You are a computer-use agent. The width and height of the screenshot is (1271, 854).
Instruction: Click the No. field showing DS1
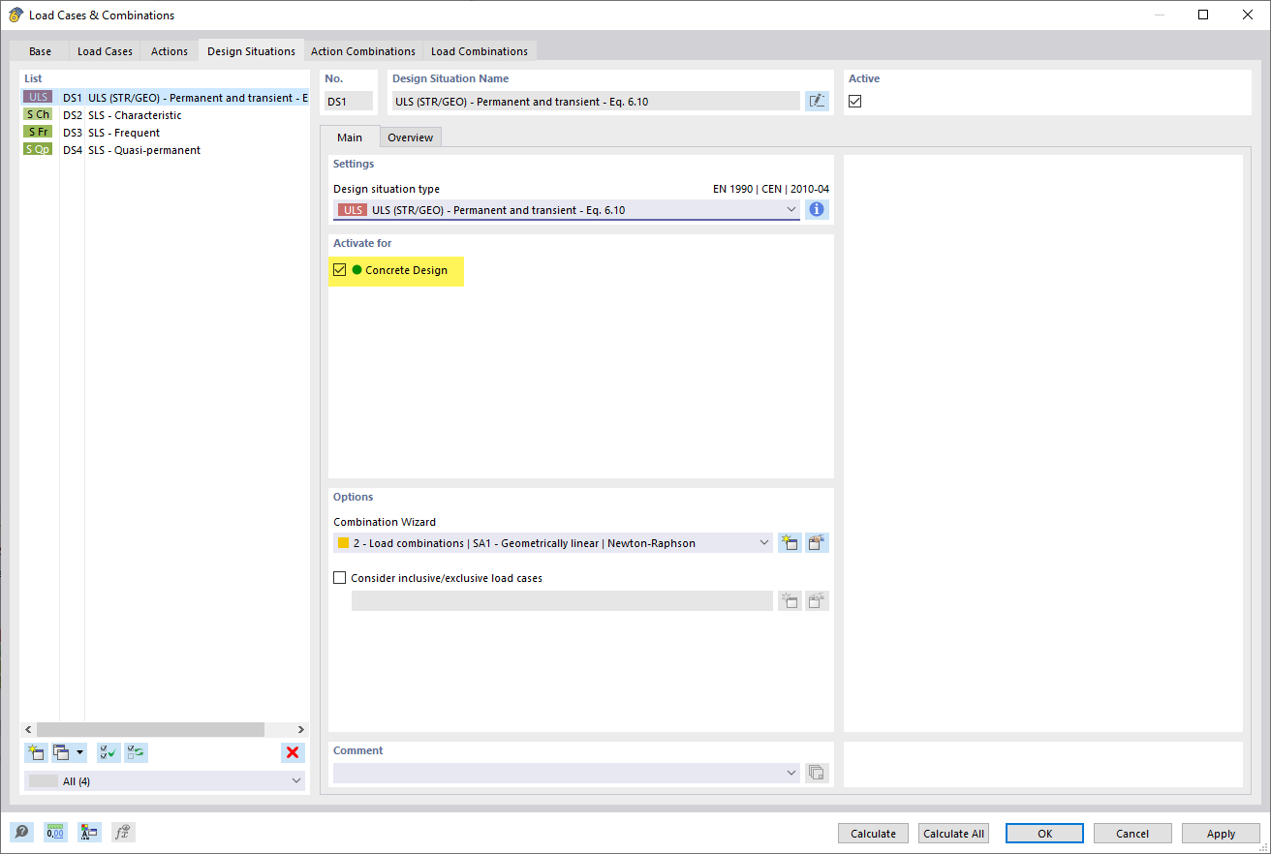tap(349, 101)
